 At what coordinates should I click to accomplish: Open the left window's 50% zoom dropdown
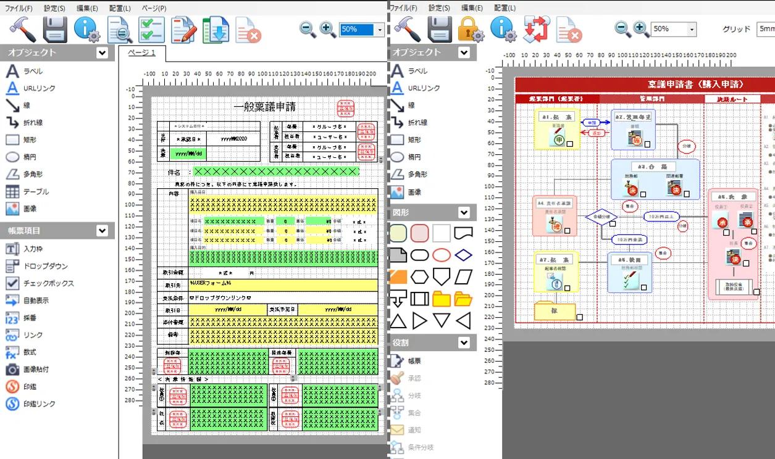coord(379,30)
